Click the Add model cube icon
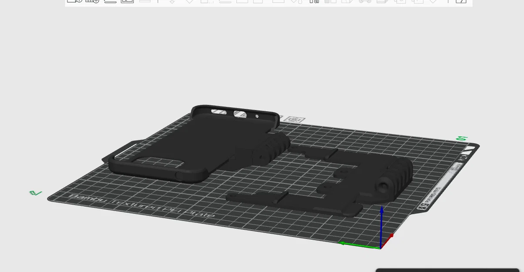This screenshot has width=524, height=272. coord(74,1)
